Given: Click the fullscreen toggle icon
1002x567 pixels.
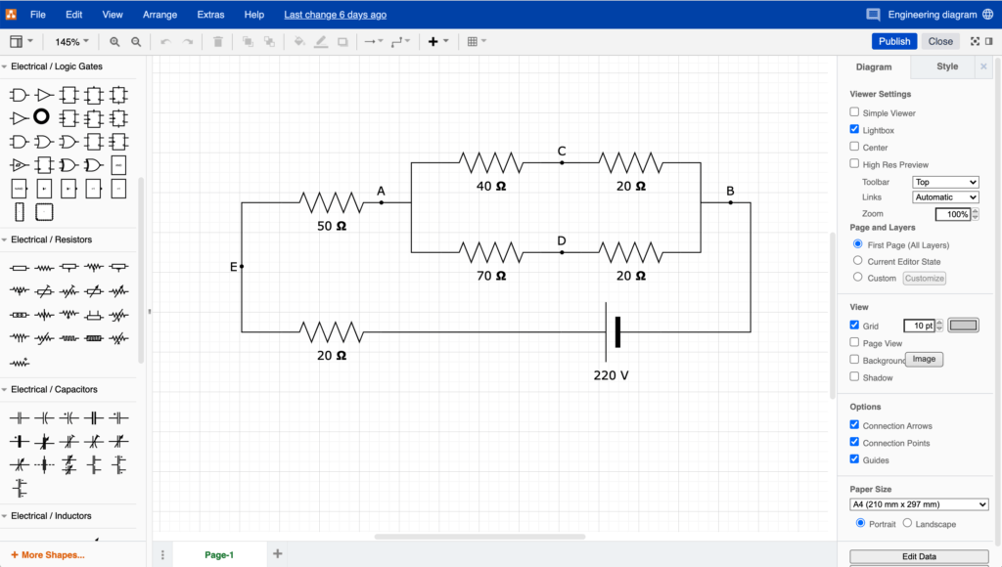Looking at the screenshot, I should pyautogui.click(x=975, y=41).
